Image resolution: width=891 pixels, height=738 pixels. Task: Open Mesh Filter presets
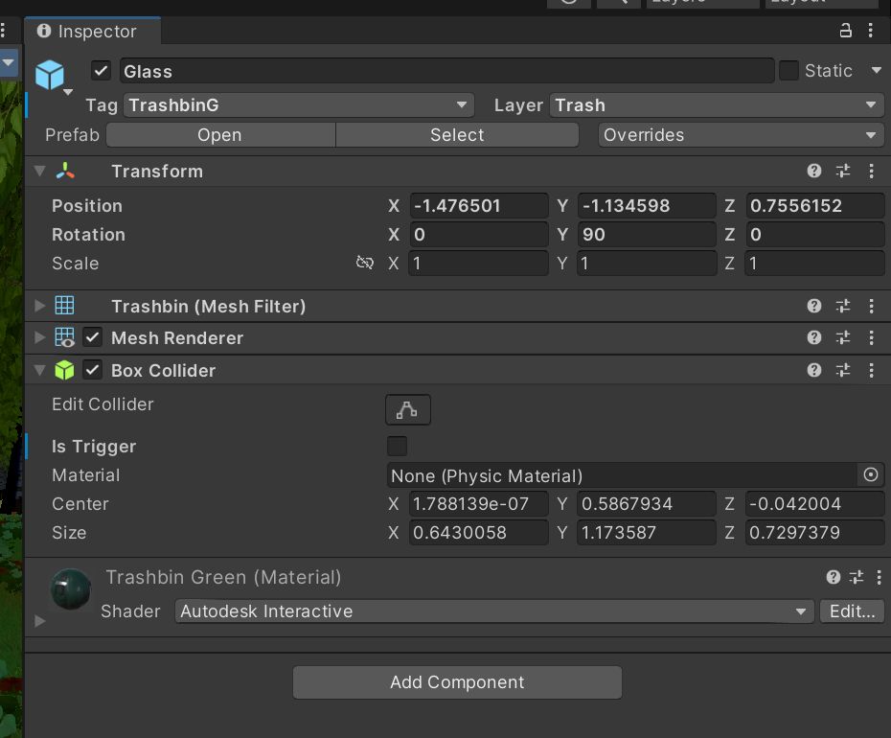click(x=843, y=307)
